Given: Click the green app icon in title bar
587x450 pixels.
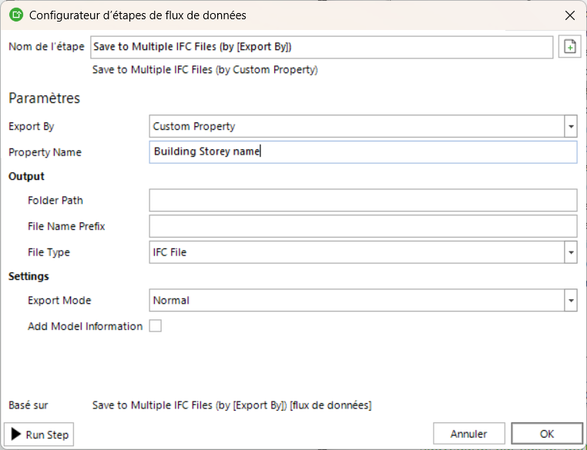Looking at the screenshot, I should pos(15,15).
